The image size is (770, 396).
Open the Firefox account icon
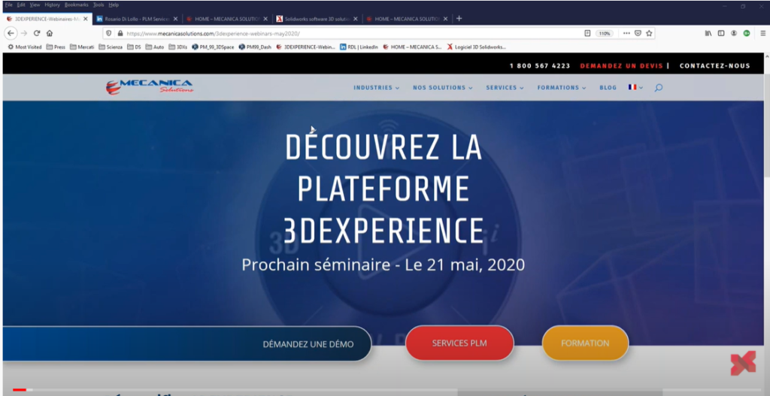coord(734,33)
